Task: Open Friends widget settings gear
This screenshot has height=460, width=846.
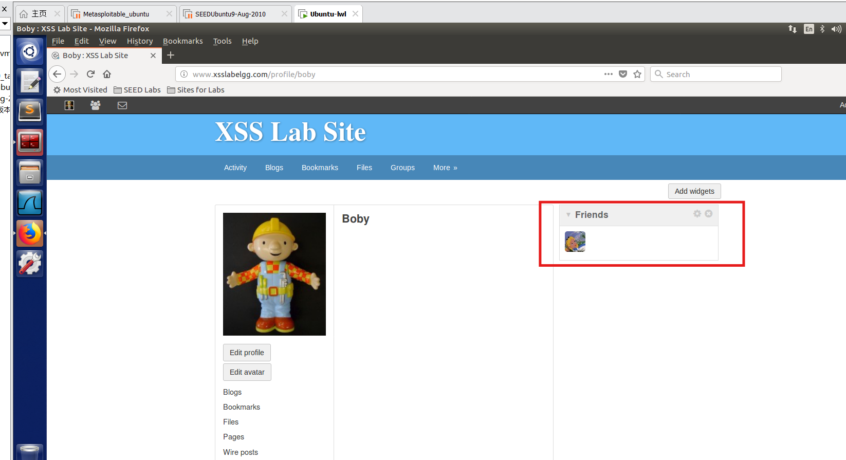Action: [697, 214]
